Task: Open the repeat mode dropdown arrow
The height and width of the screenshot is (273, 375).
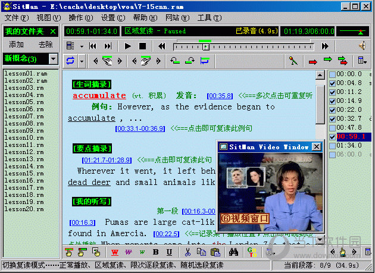Action: pyautogui.click(x=82, y=61)
